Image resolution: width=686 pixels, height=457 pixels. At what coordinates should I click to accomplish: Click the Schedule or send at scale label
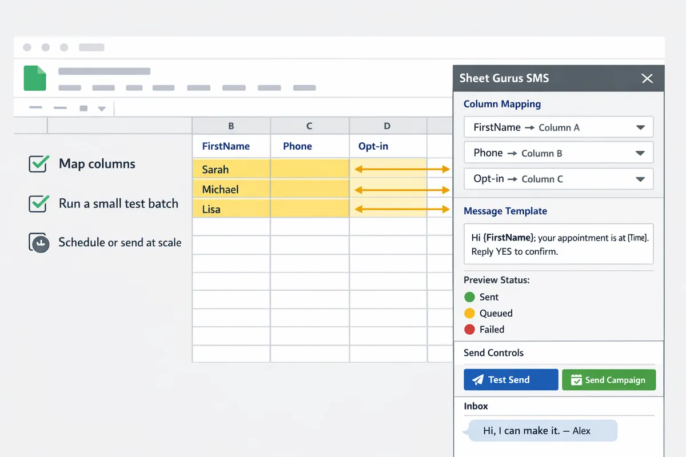tap(120, 242)
